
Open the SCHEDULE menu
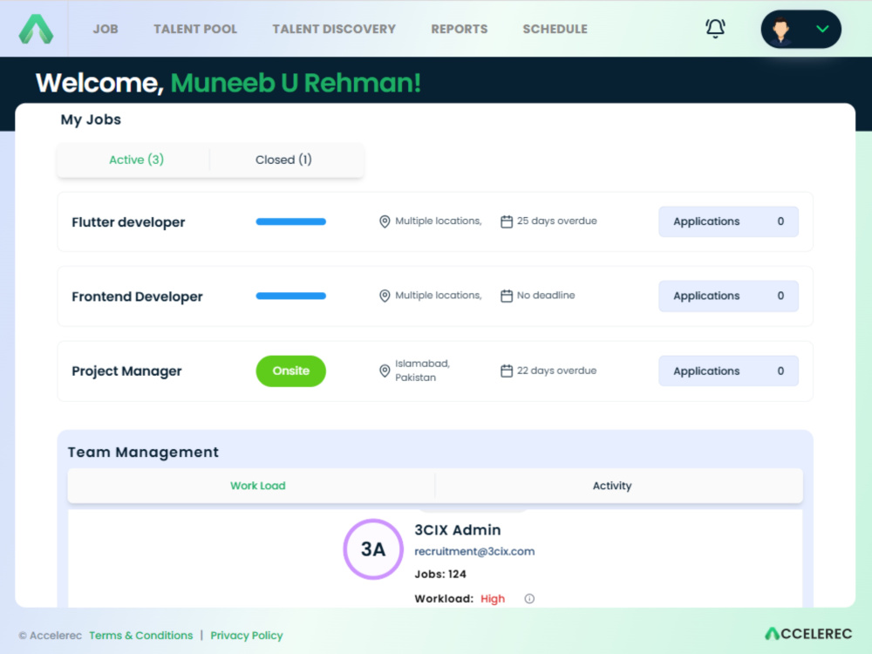tap(555, 29)
